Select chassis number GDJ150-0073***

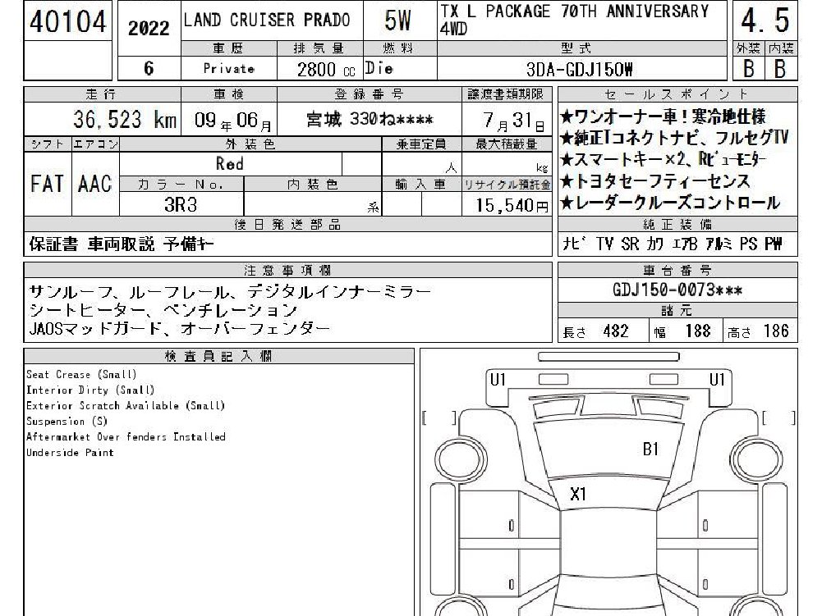pyautogui.click(x=677, y=290)
